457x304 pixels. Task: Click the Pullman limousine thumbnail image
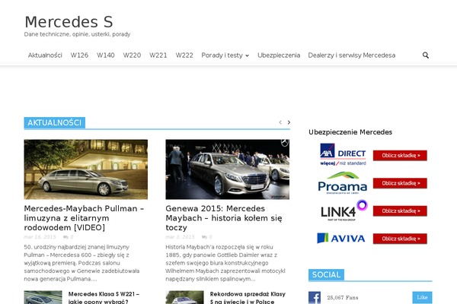(86, 169)
